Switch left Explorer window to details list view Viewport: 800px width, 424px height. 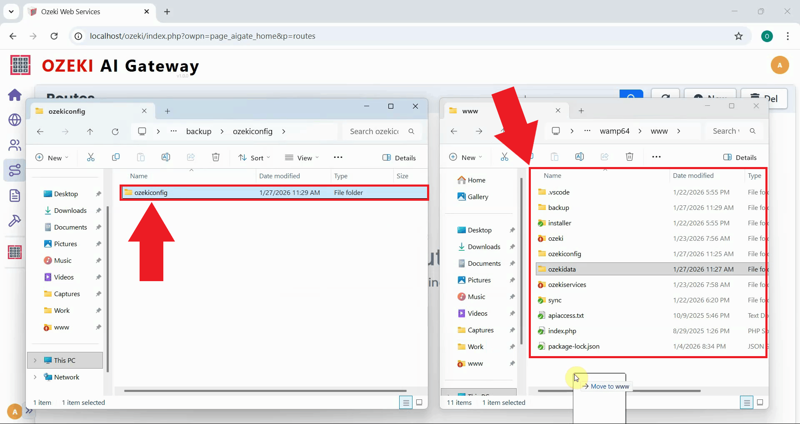[406, 402]
